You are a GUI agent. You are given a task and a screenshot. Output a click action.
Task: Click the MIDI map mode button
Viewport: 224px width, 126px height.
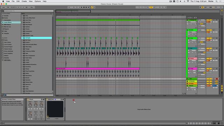(x=211, y=7)
